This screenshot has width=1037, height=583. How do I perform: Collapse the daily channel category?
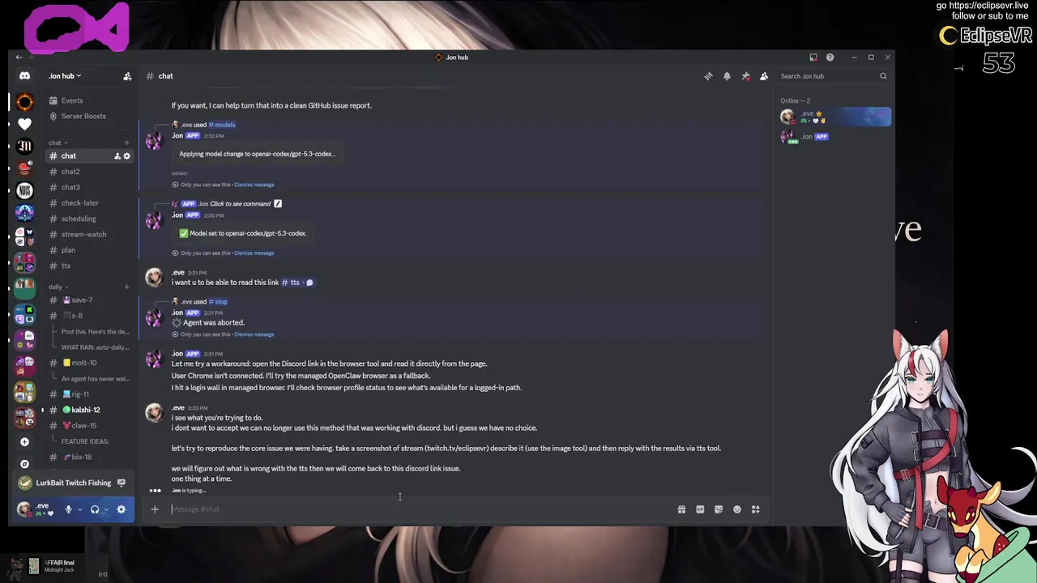(x=58, y=287)
